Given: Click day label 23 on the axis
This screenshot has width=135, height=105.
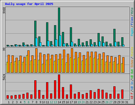Looking at the screenshot, I should 95,102.
